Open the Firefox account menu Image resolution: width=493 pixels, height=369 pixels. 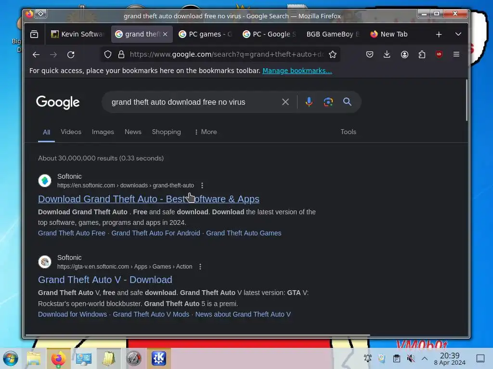[404, 55]
